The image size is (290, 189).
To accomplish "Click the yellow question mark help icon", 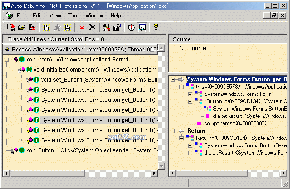I will coord(156,27).
